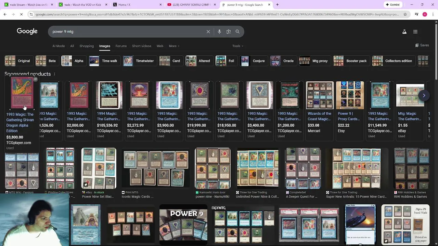Switch to nedx Stream Watch Live tab
This screenshot has height=246, width=438.
pyautogui.click(x=28, y=5)
